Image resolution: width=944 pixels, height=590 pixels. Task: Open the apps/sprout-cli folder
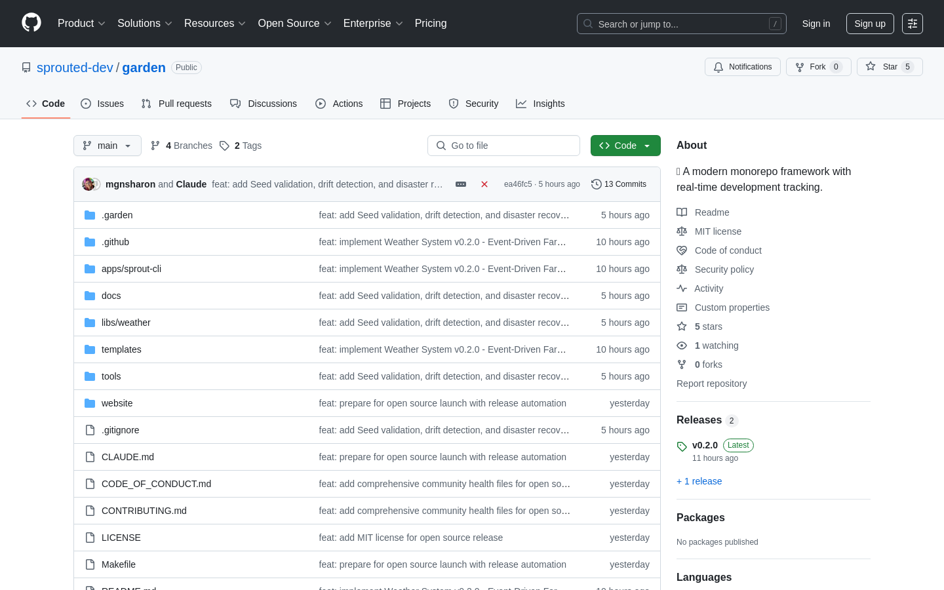click(131, 269)
